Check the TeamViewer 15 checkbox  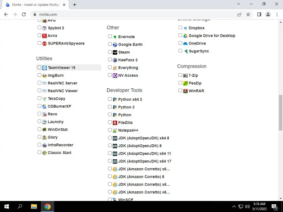(39, 67)
